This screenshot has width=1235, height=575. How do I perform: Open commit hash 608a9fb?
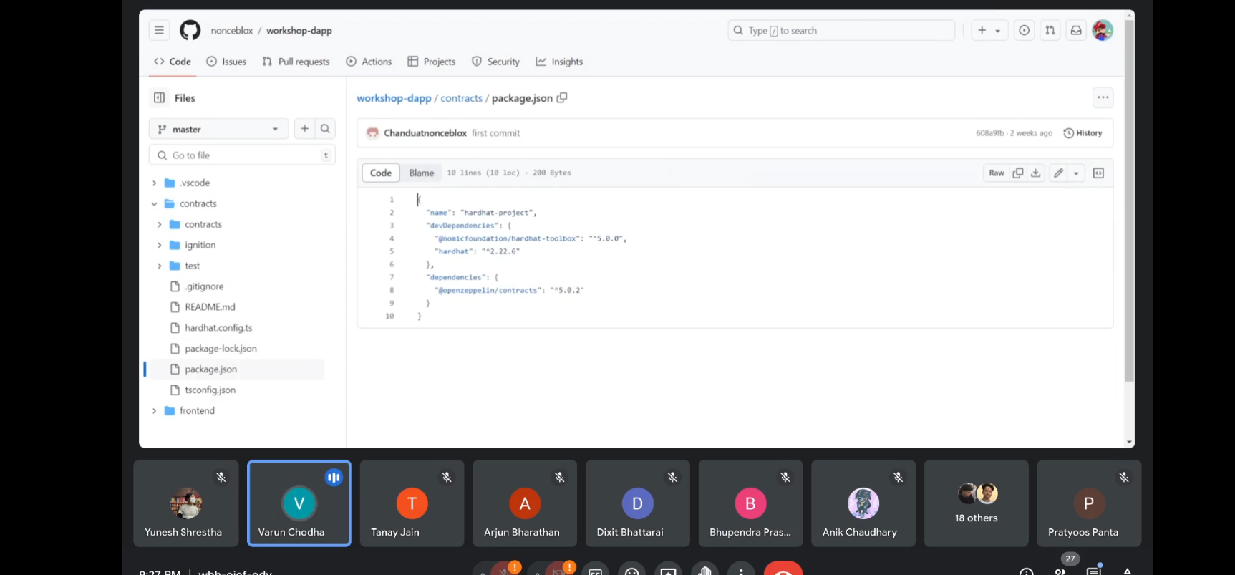click(x=989, y=133)
